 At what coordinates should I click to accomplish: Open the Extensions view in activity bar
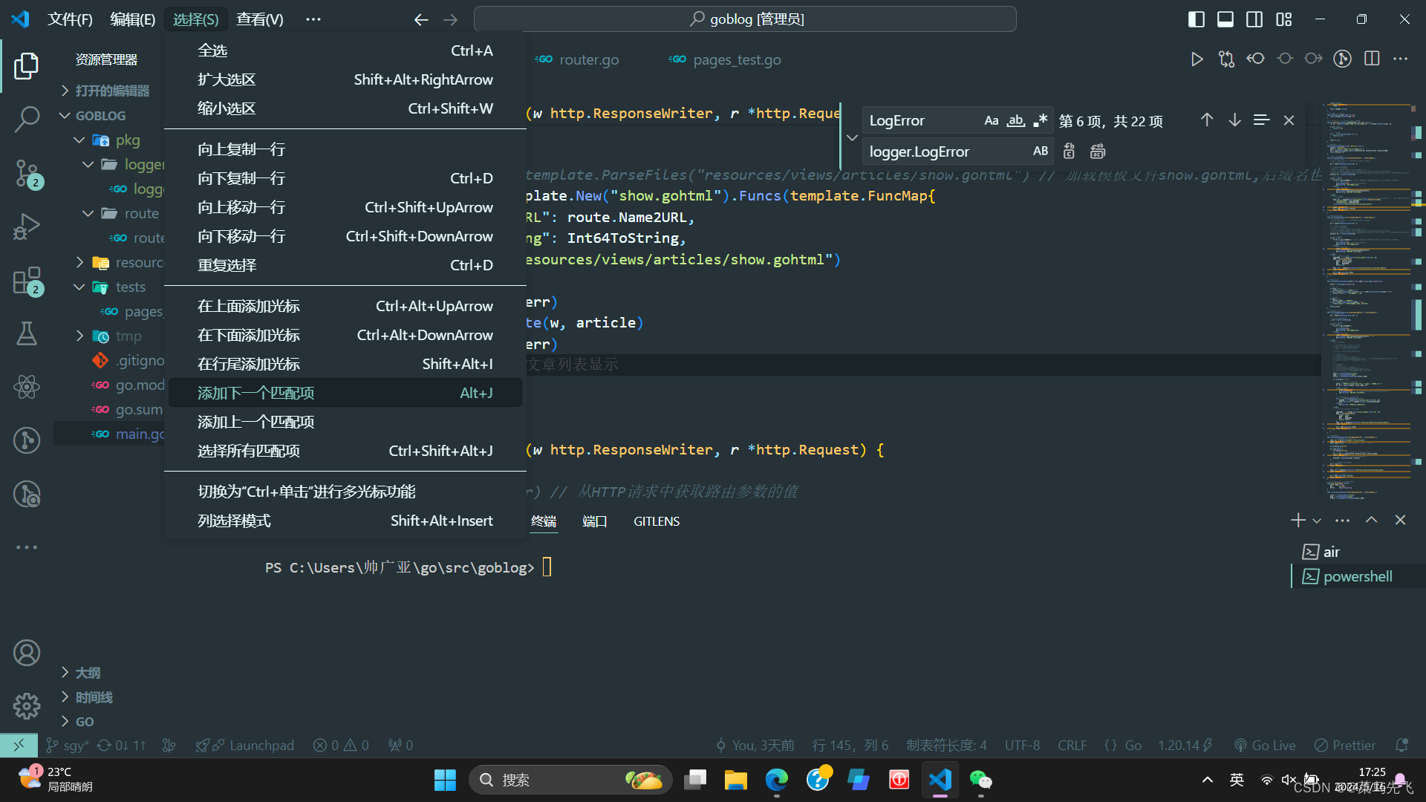27,281
